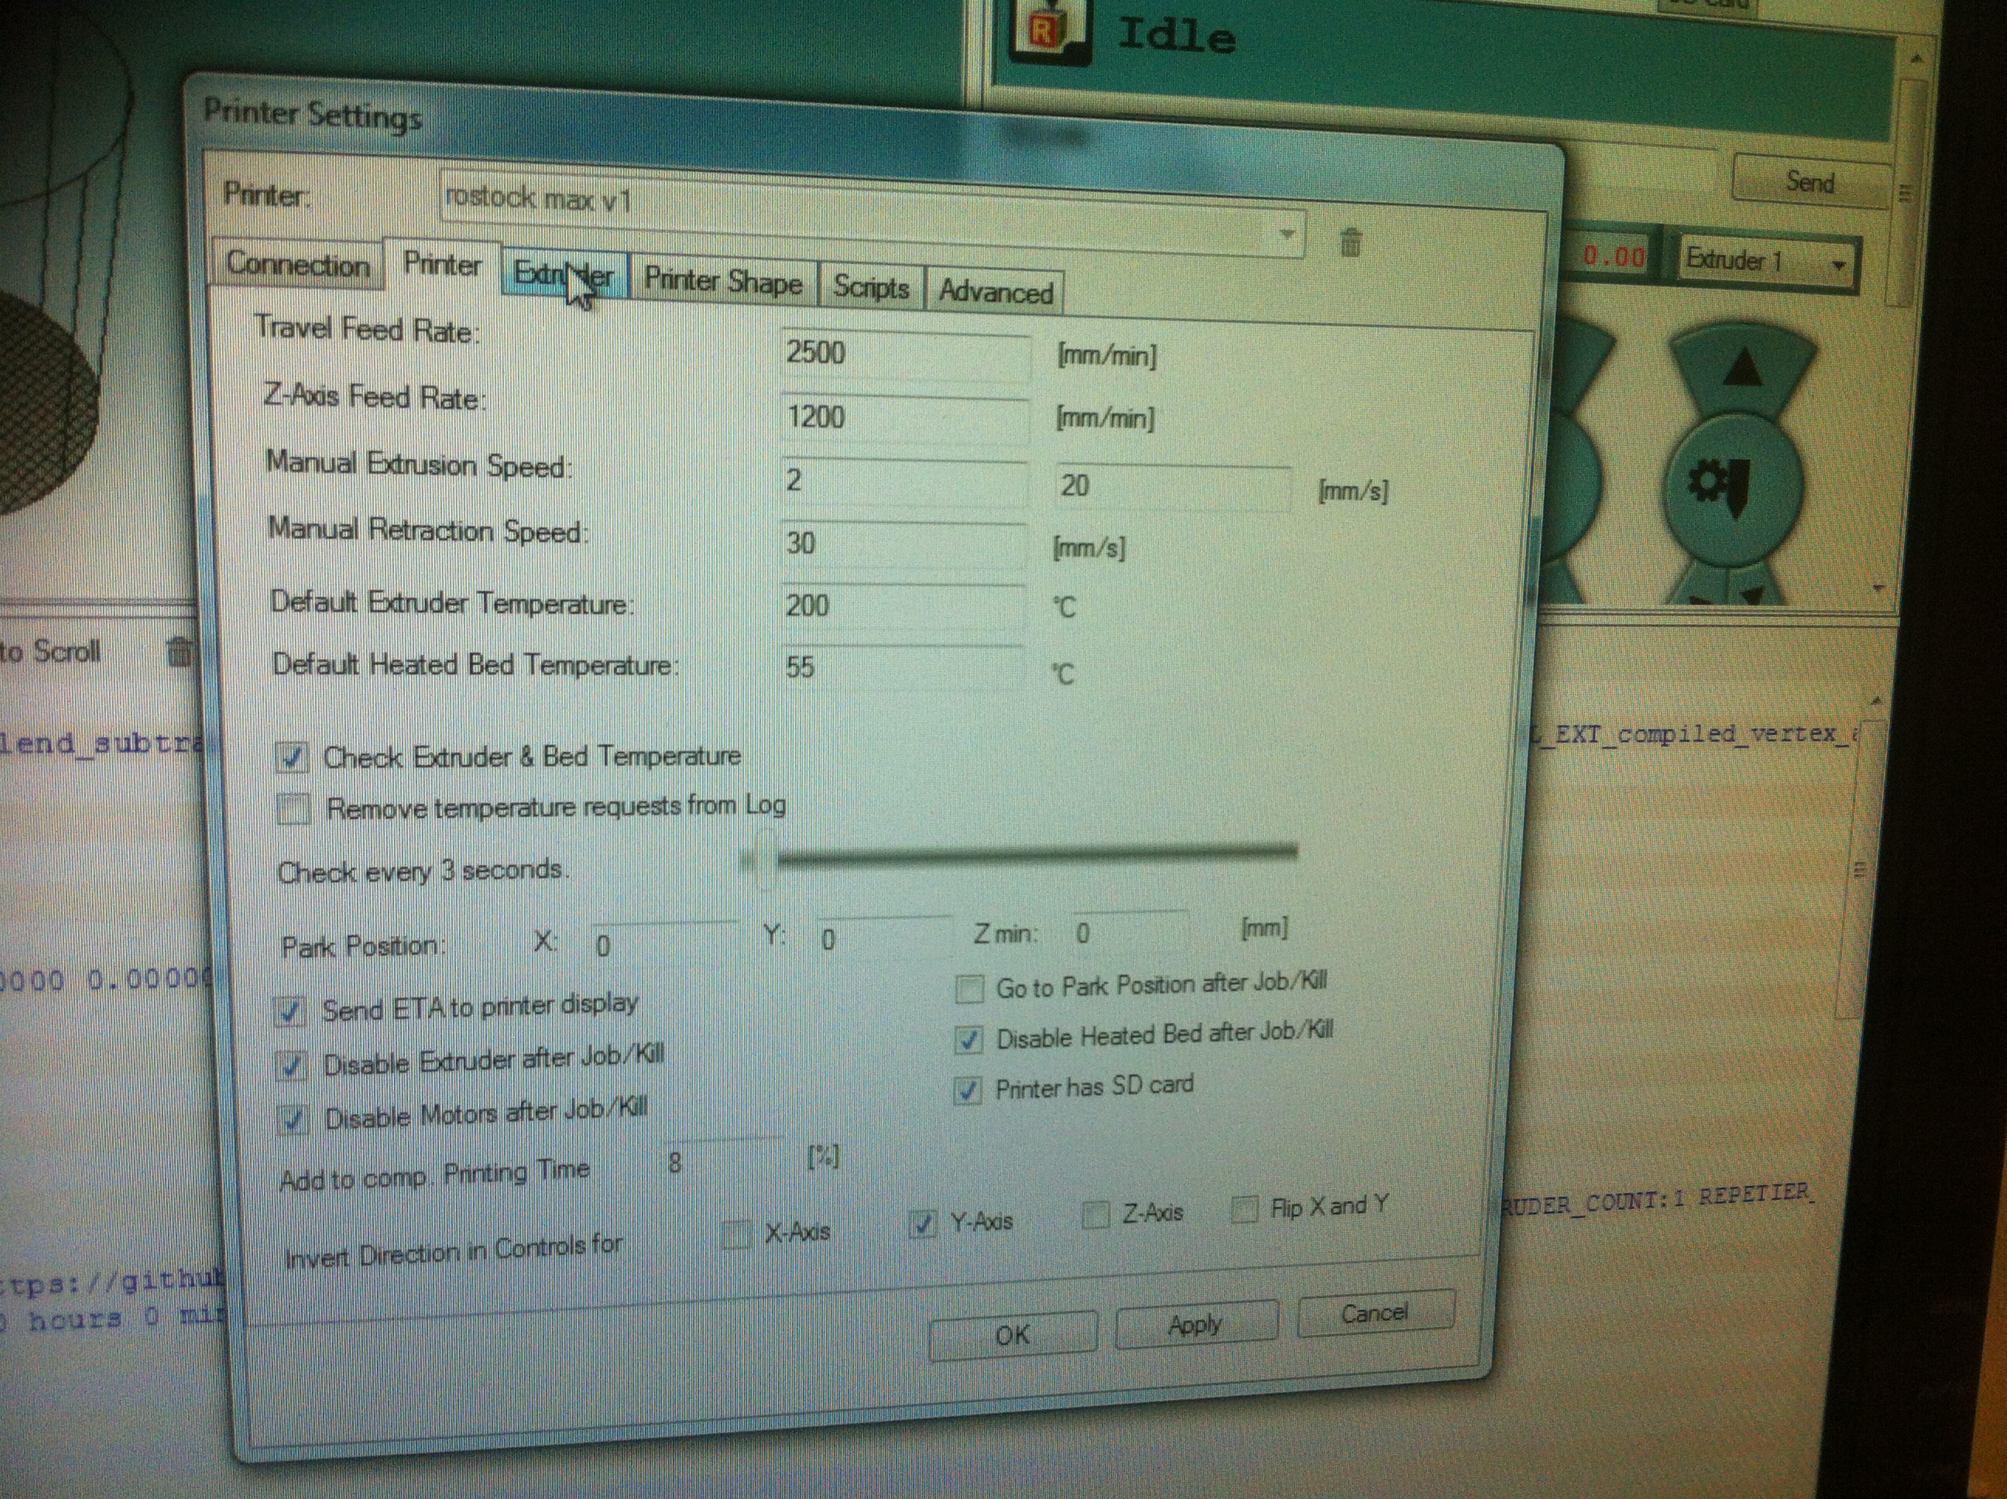The height and width of the screenshot is (1499, 2007).
Task: Enable Remove temperature requests from Log
Action: pos(293,808)
